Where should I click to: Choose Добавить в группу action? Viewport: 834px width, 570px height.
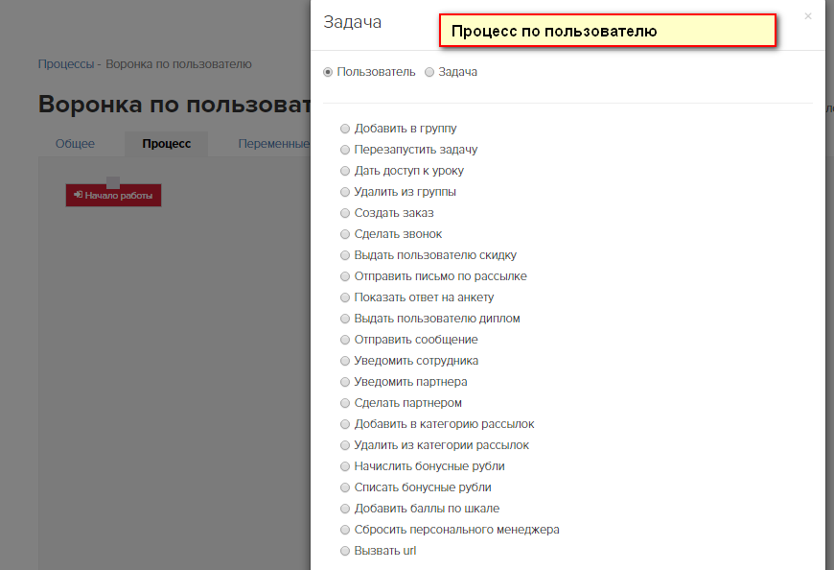click(x=345, y=129)
